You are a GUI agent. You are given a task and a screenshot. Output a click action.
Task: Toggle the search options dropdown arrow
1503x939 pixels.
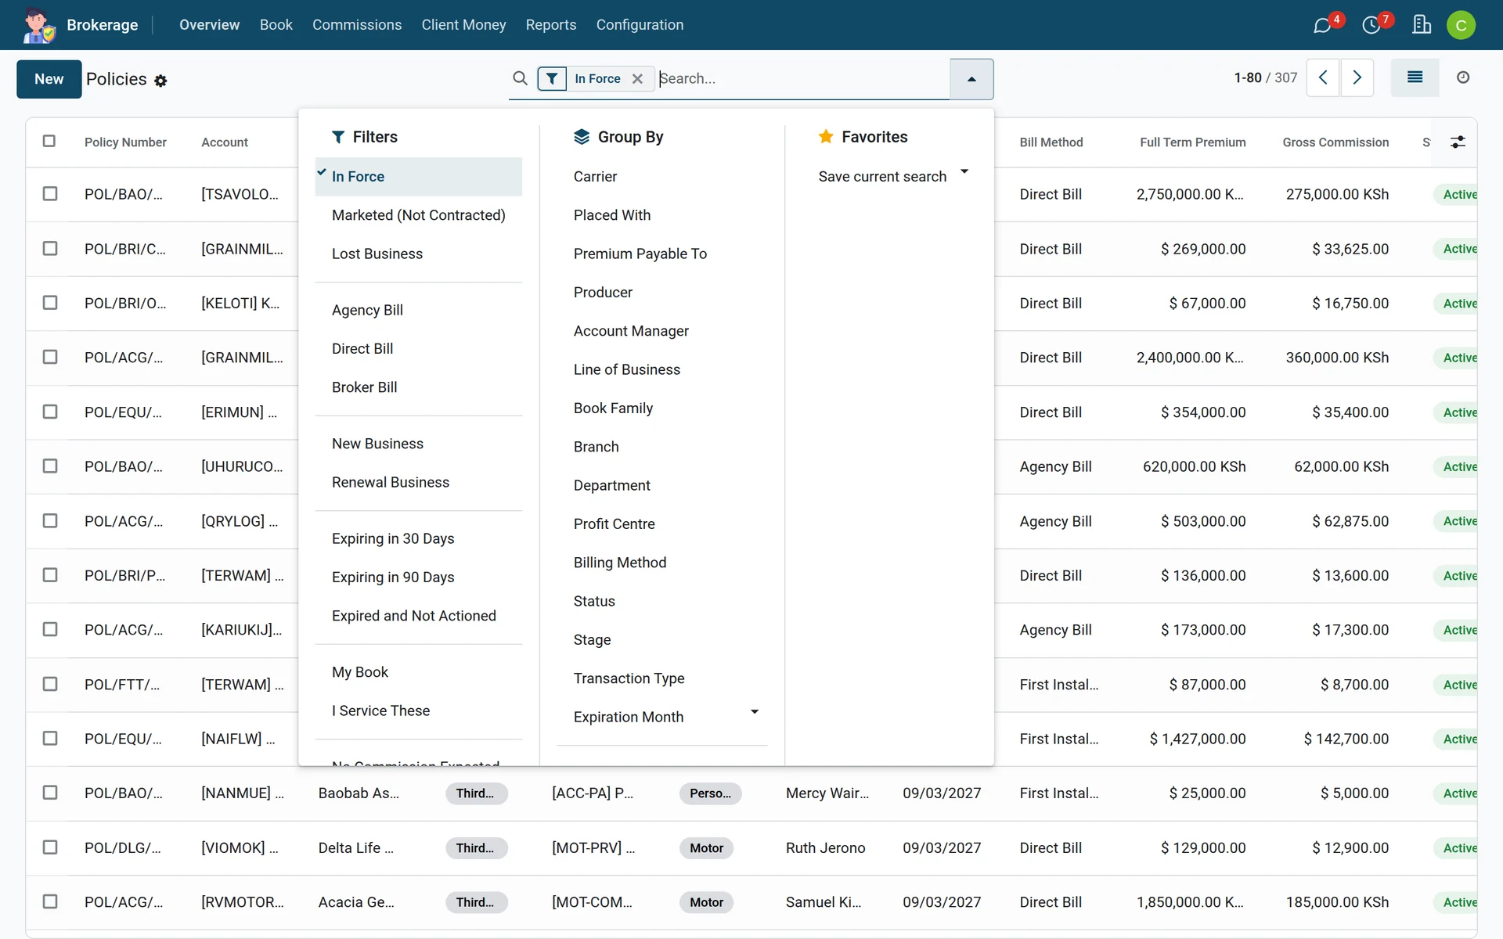971,79
